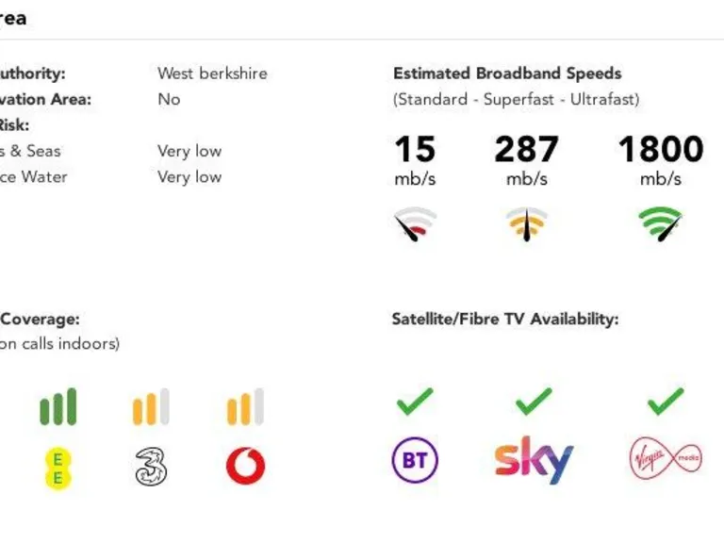Click the green checkmark above Sky
Image resolution: width=724 pixels, height=543 pixels.
pos(534,402)
